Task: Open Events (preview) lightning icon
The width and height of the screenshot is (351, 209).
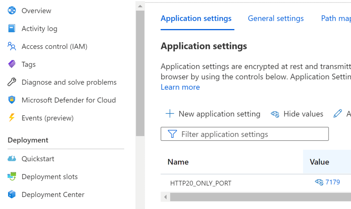Action: click(x=12, y=118)
